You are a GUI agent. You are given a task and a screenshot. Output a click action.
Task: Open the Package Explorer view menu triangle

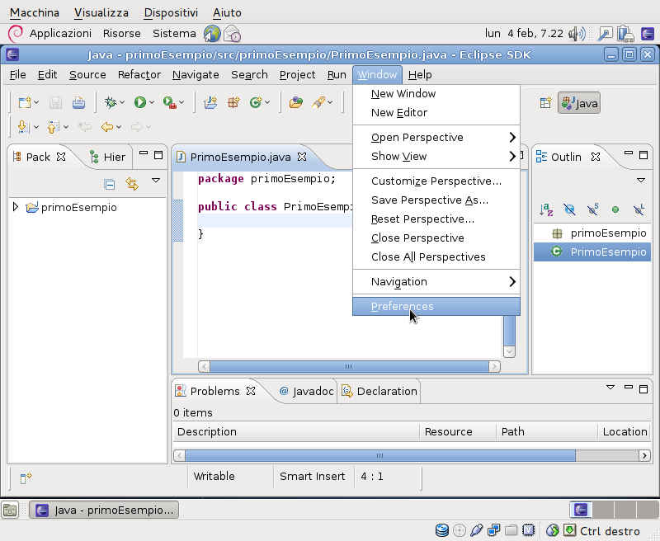[156, 180]
